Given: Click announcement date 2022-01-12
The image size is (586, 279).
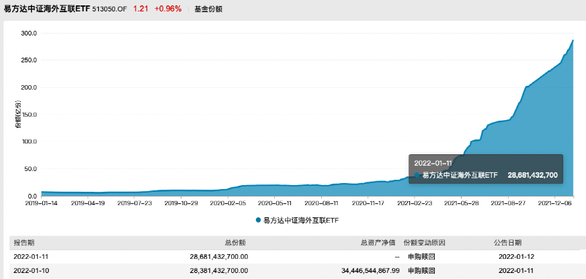Looking at the screenshot, I should pyautogui.click(x=516, y=257).
